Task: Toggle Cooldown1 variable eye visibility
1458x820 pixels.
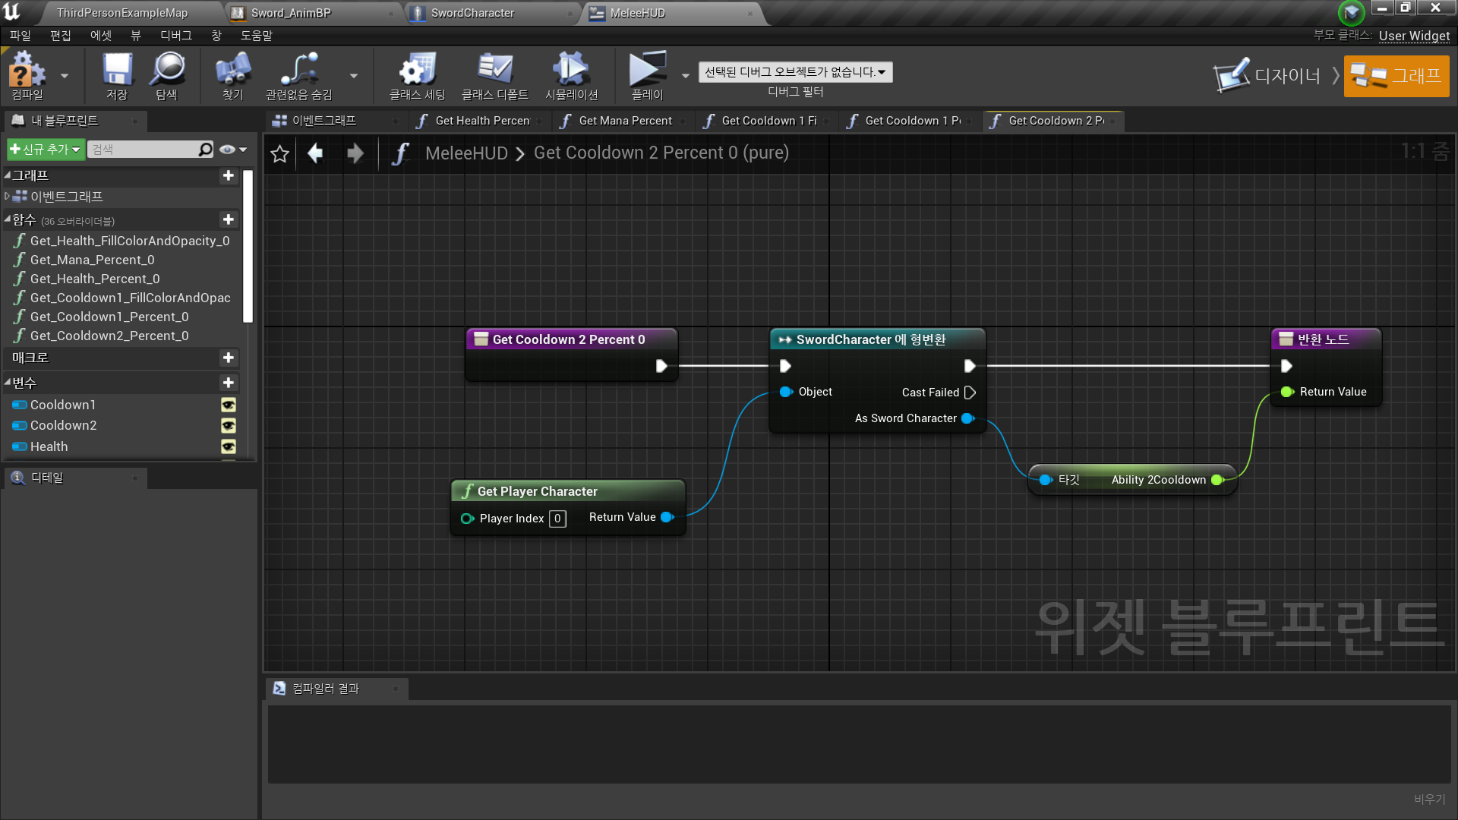Action: [x=229, y=405]
